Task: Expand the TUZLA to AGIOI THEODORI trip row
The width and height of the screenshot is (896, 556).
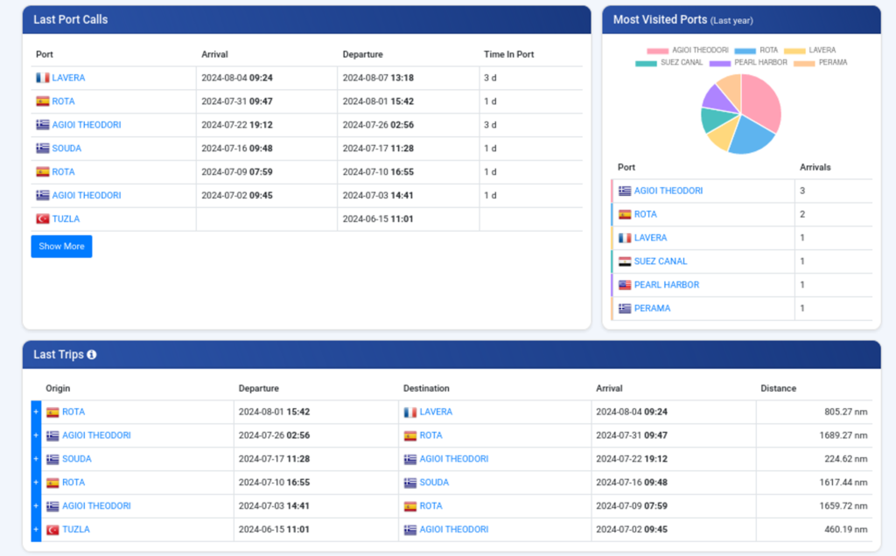Action: 36,530
